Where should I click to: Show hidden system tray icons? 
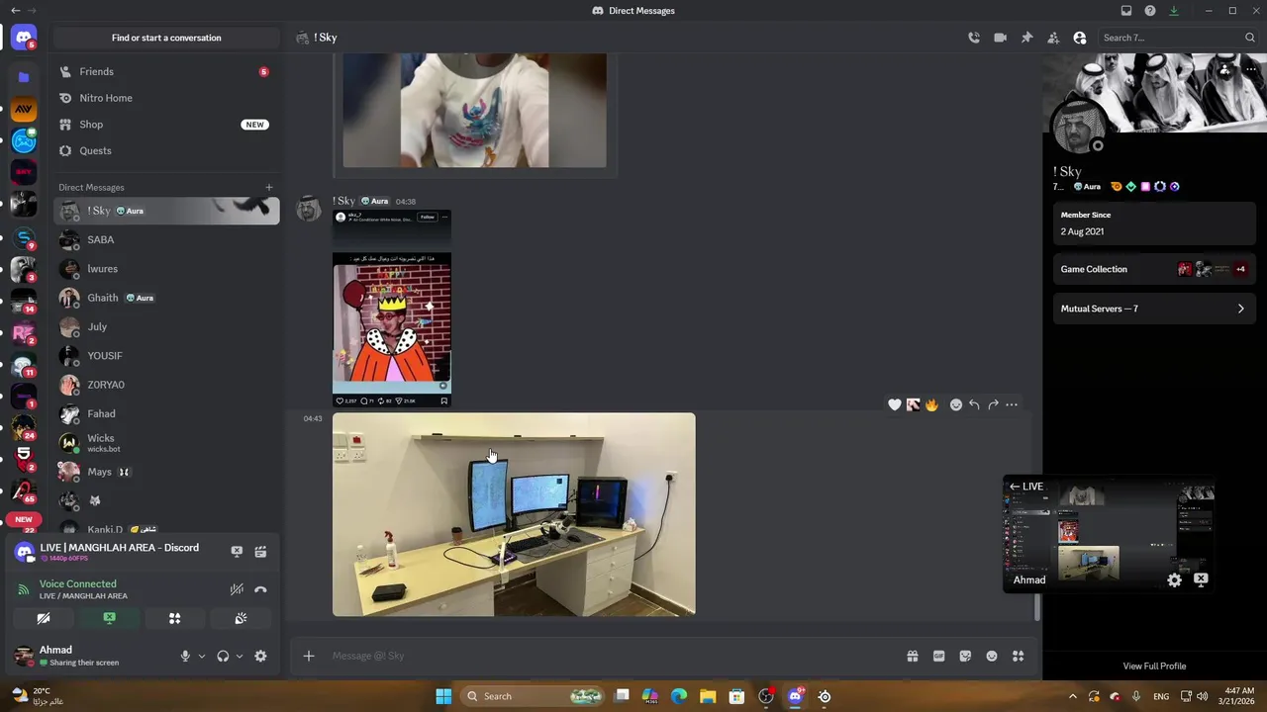(x=1072, y=696)
